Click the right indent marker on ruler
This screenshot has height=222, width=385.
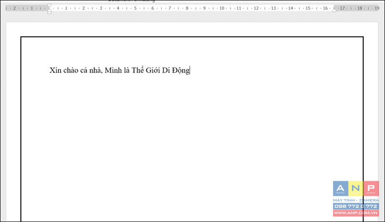click(x=334, y=10)
